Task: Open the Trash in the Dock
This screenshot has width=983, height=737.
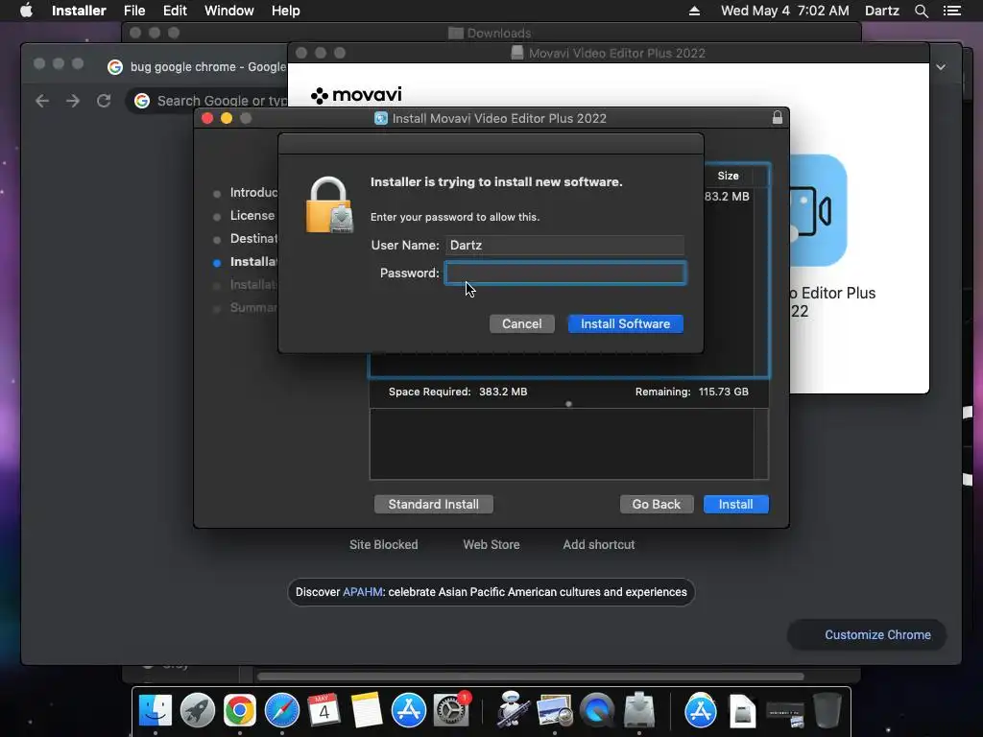Action: [827, 711]
